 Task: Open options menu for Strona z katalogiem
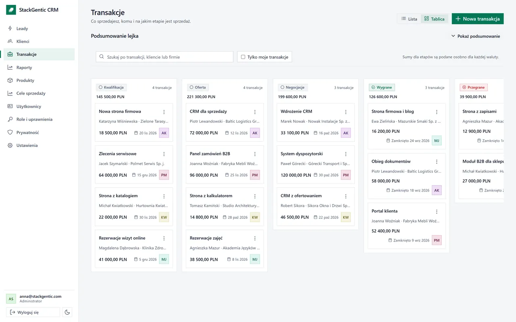164,196
